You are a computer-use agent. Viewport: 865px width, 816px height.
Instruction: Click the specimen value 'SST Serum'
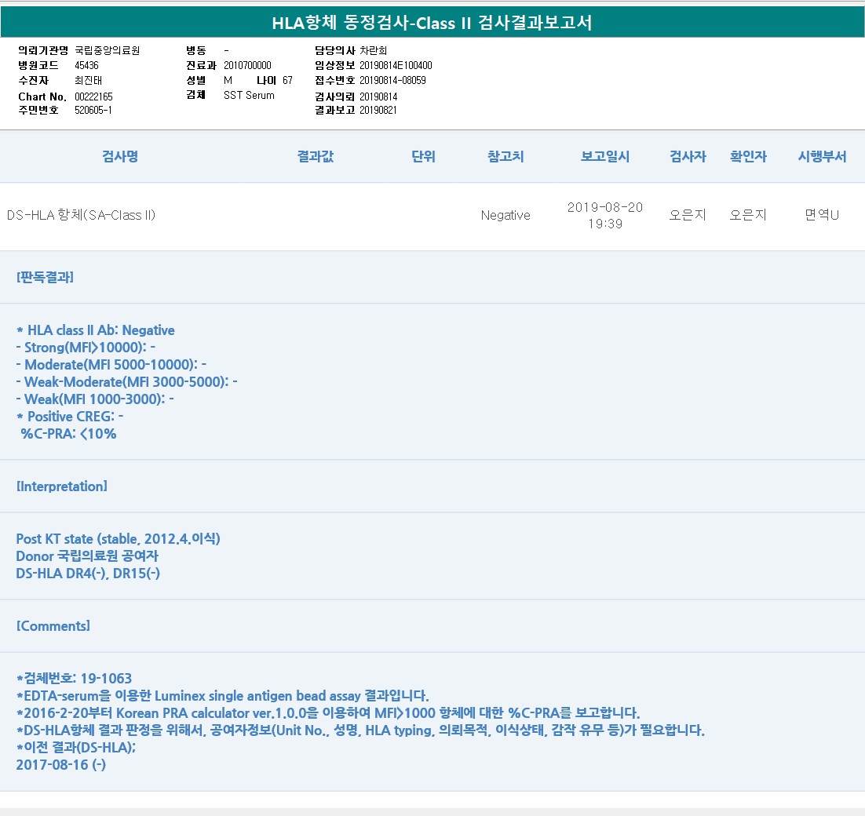[249, 96]
